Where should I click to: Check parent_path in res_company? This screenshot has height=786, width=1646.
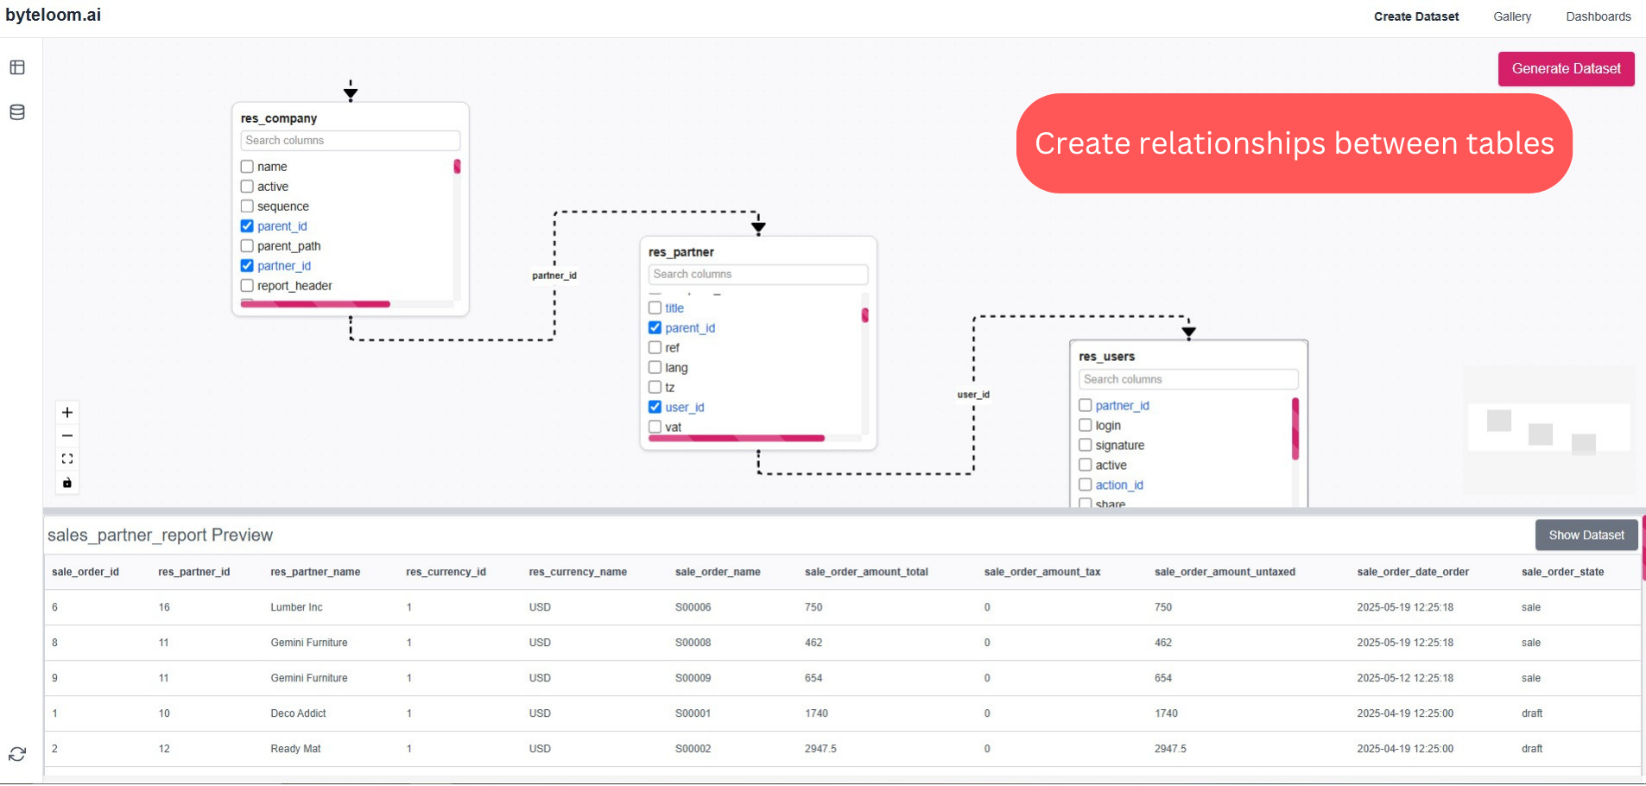[x=247, y=246]
